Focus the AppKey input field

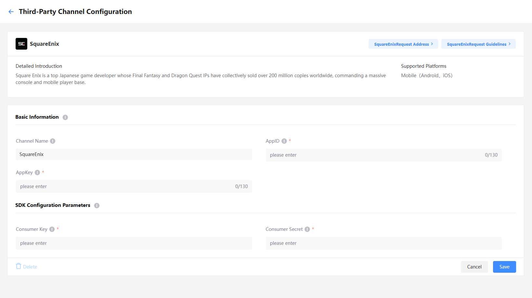pos(134,186)
